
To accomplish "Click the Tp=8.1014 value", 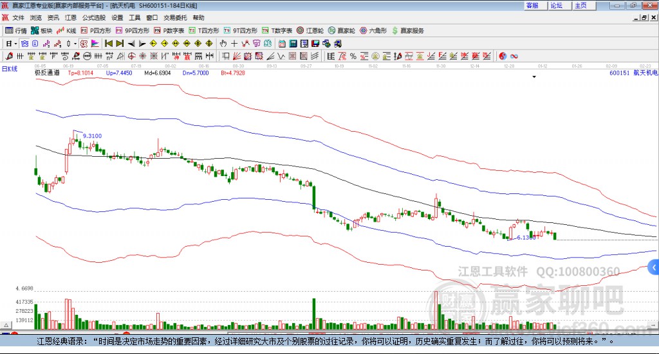I will (80, 73).
